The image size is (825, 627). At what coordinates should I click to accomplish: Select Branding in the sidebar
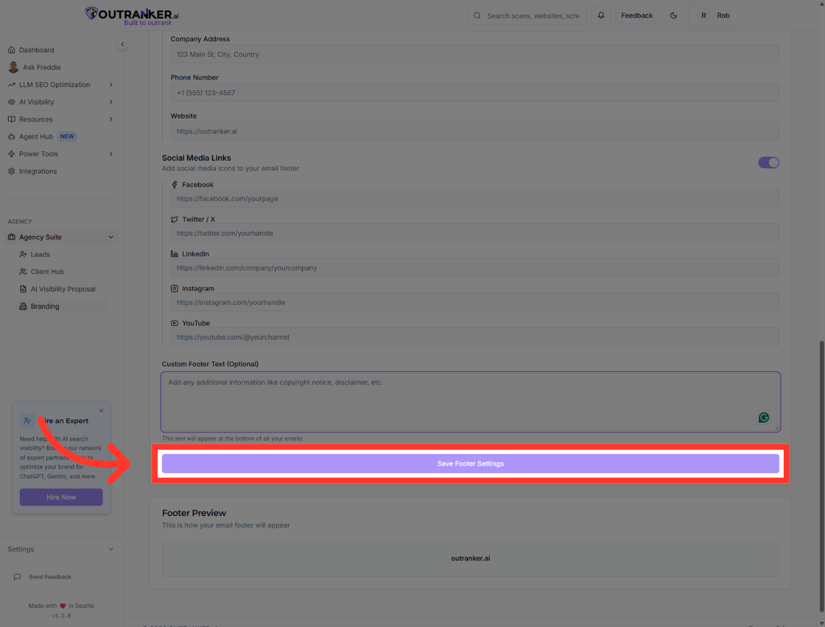(62, 307)
